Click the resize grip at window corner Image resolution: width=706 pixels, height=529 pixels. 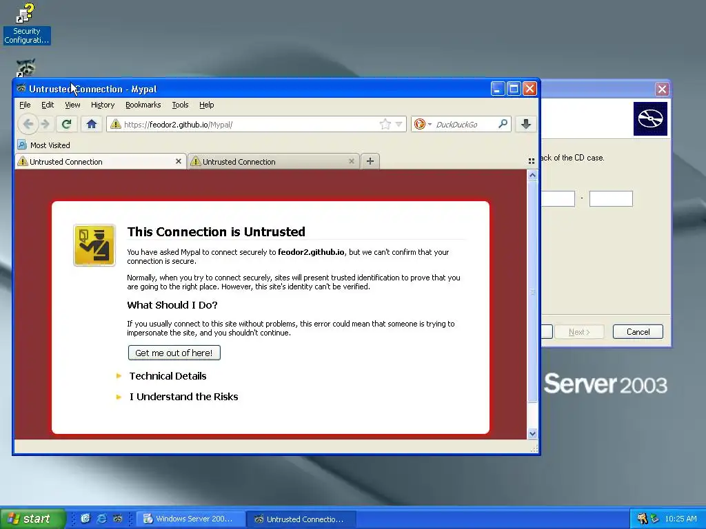tap(534, 448)
